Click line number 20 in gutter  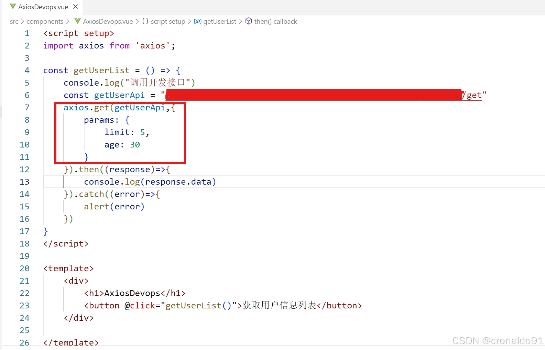pos(24,269)
